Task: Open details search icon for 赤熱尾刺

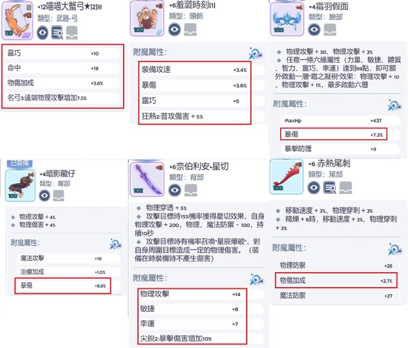Action: [x=329, y=188]
